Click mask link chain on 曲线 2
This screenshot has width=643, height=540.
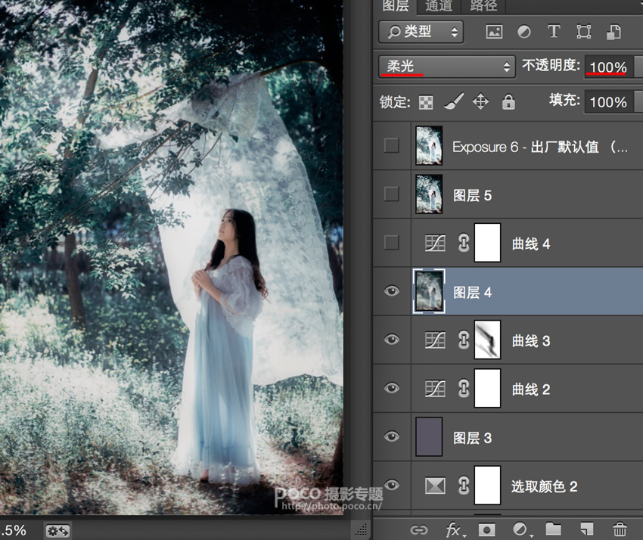pyautogui.click(x=464, y=388)
